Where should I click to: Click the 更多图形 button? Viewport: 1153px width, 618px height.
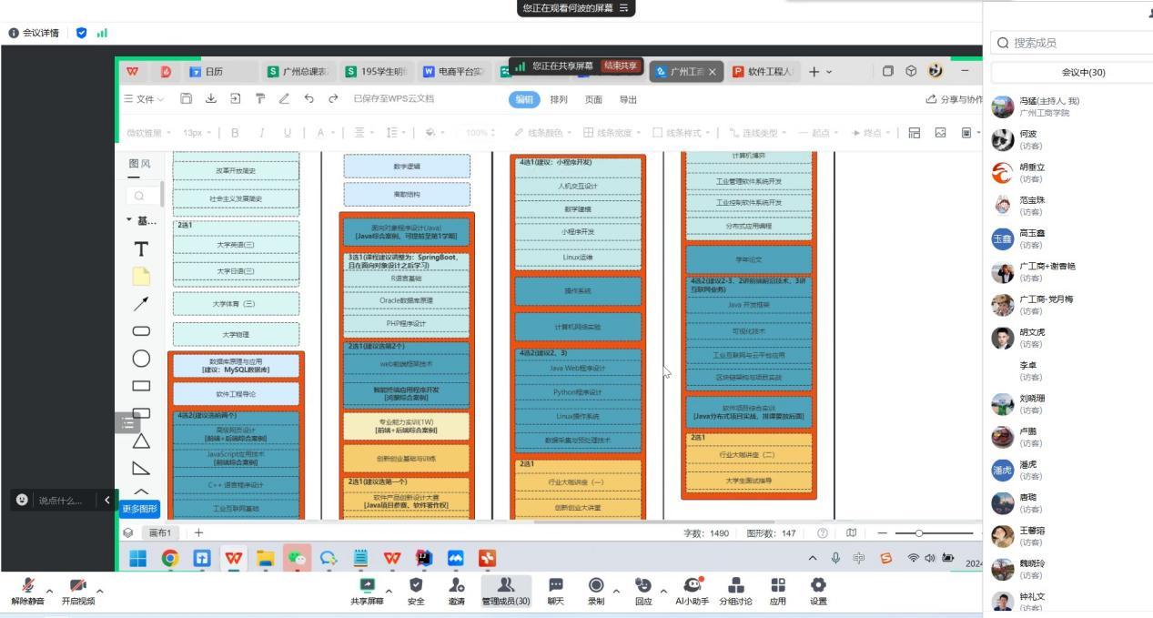click(139, 508)
